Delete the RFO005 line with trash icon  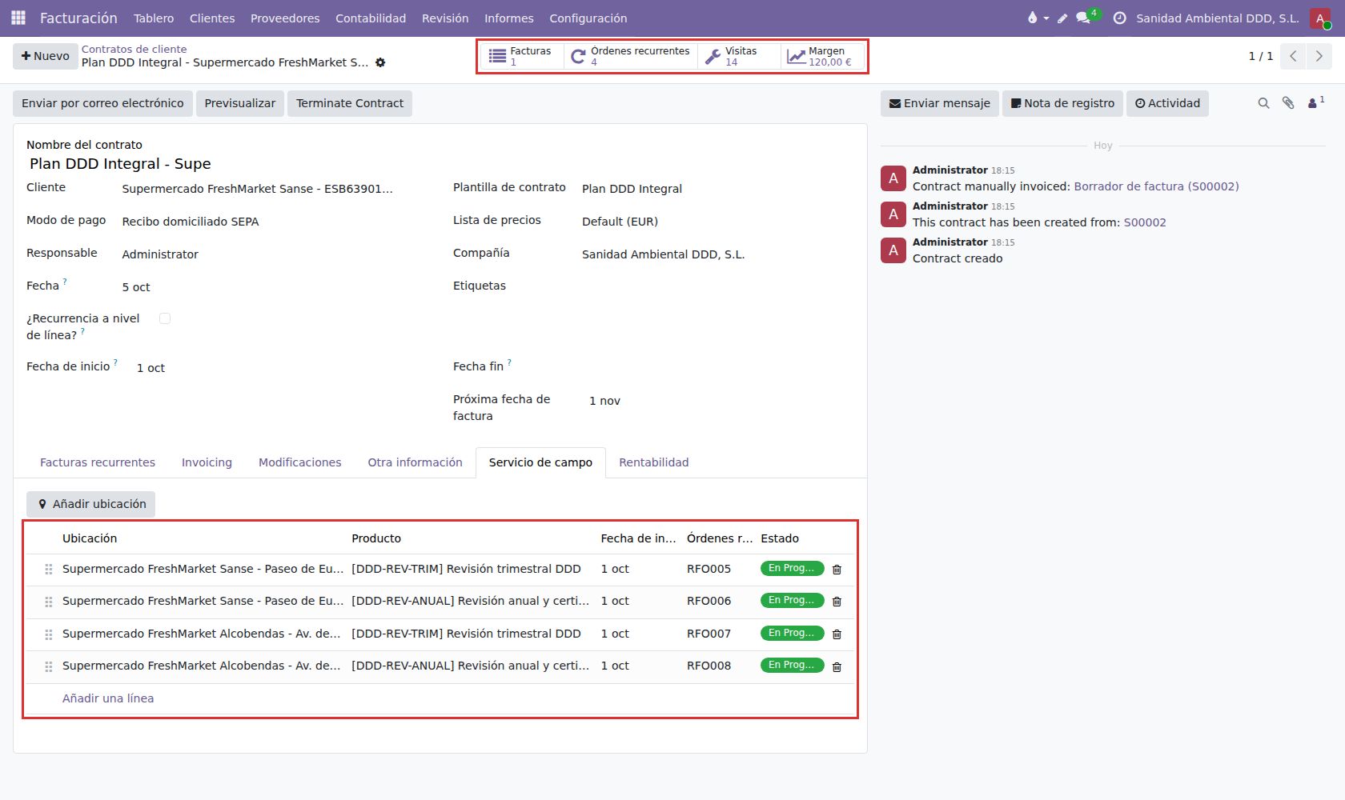pos(837,570)
